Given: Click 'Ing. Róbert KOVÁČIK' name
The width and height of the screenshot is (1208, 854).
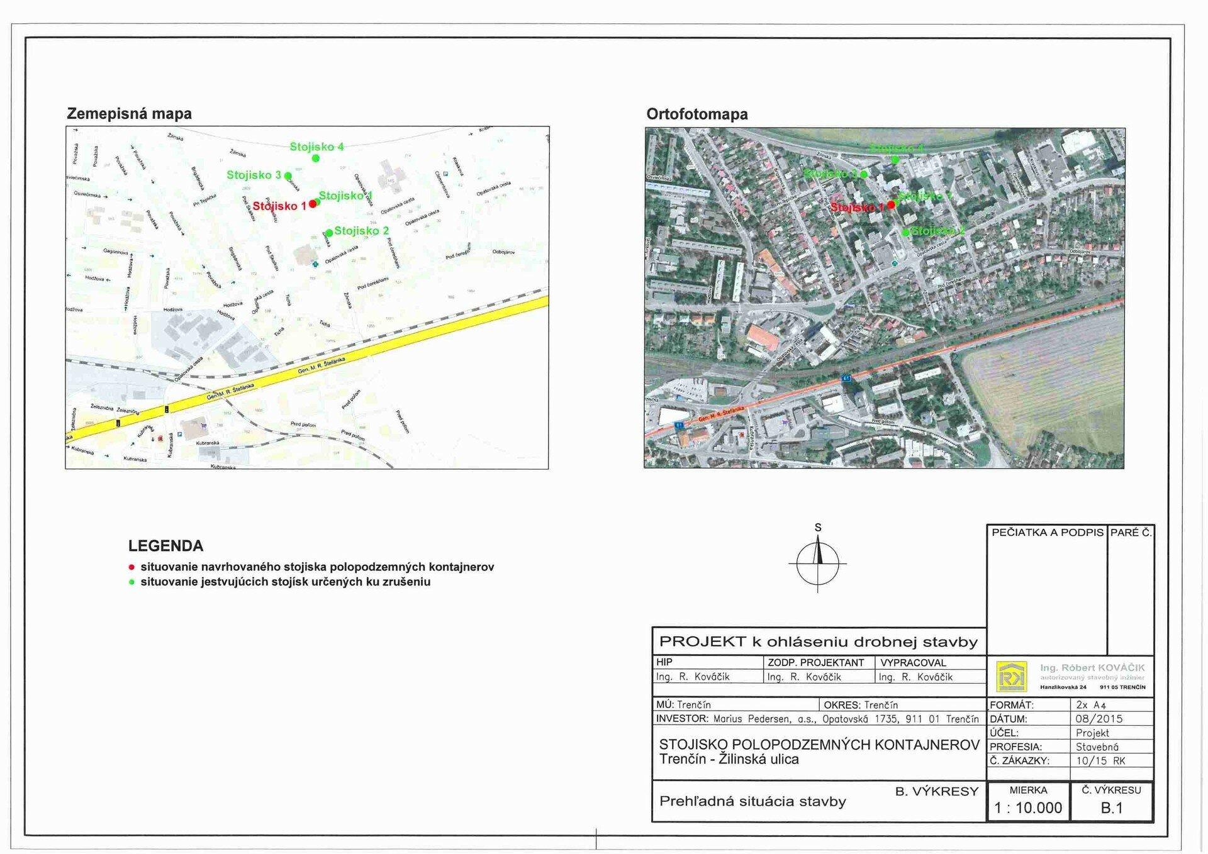Looking at the screenshot, I should click(1092, 668).
